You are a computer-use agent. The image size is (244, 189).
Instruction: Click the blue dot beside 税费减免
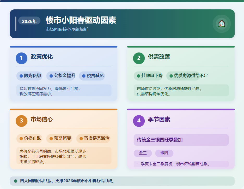coord(84,76)
